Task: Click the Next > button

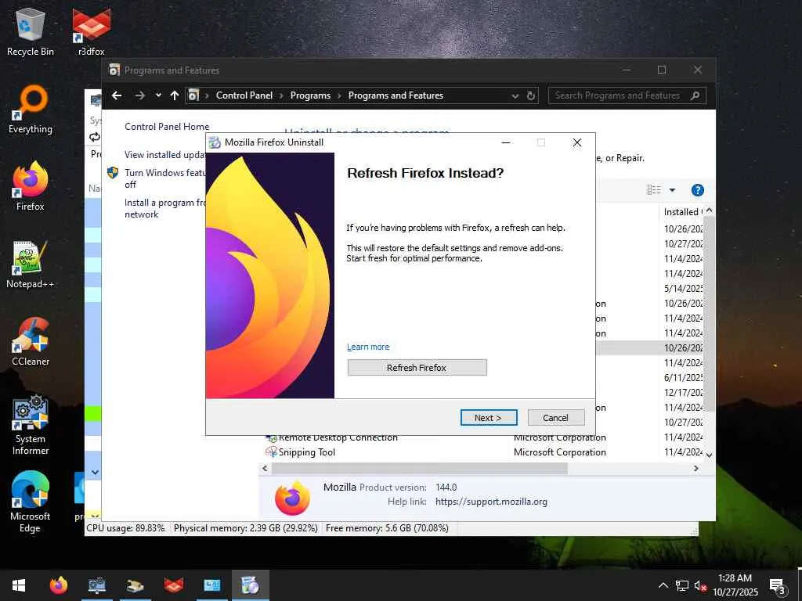Action: 489,418
